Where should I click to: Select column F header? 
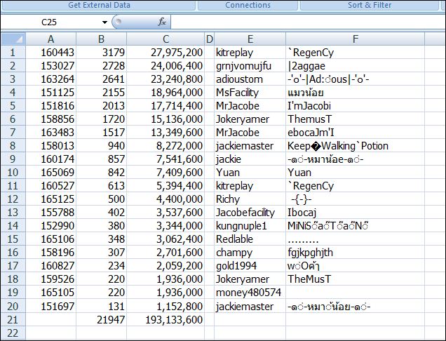[356, 39]
